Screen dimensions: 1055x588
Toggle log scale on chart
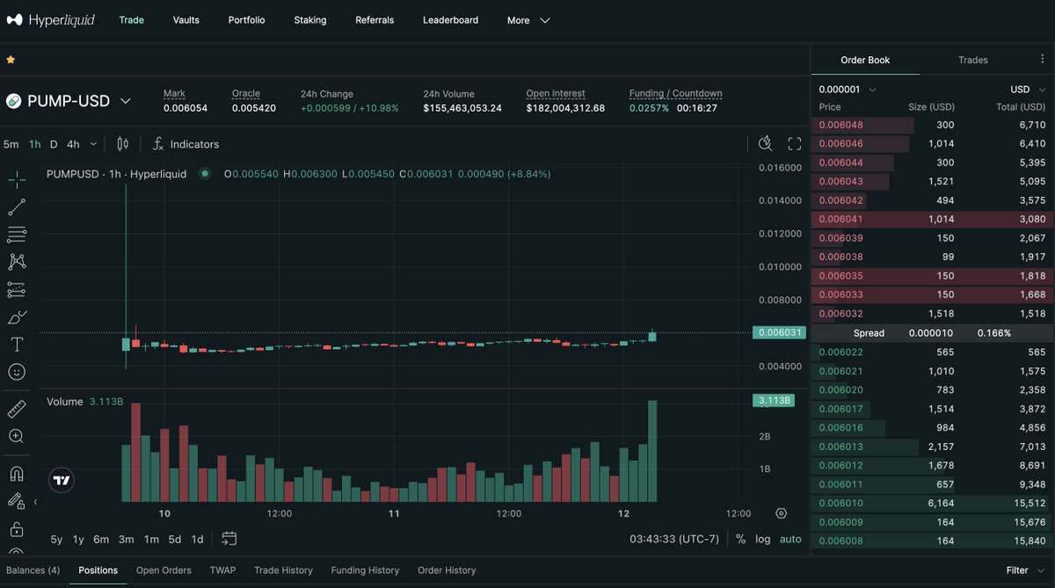pyautogui.click(x=763, y=539)
